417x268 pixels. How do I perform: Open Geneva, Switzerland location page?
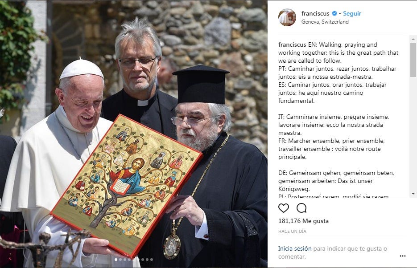pos(325,22)
